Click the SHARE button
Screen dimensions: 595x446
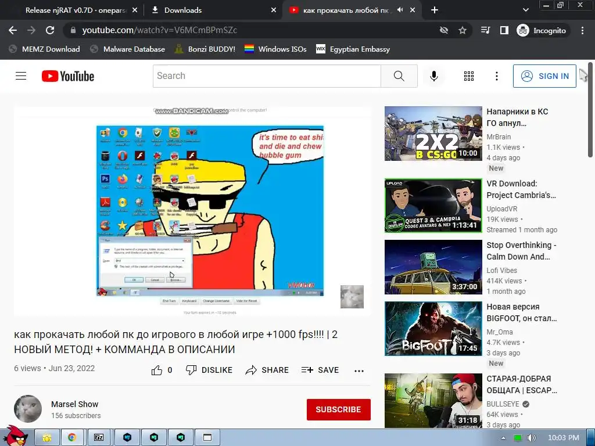(267, 370)
